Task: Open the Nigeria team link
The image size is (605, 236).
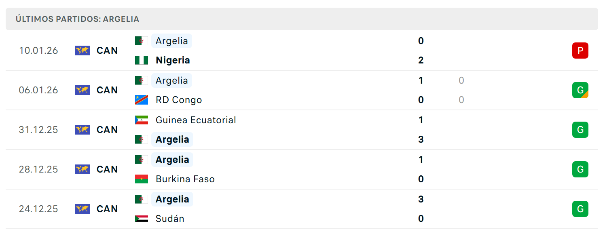Action: [x=173, y=60]
